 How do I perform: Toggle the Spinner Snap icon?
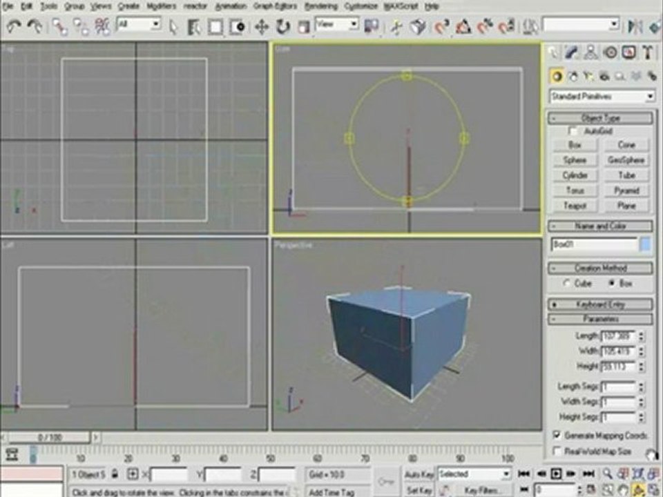[506, 27]
